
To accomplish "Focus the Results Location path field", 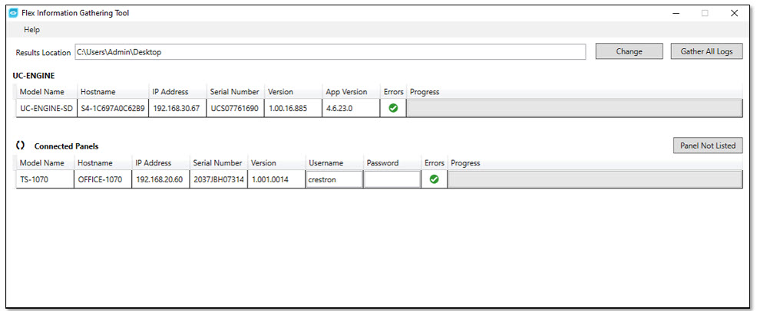I will point(330,52).
